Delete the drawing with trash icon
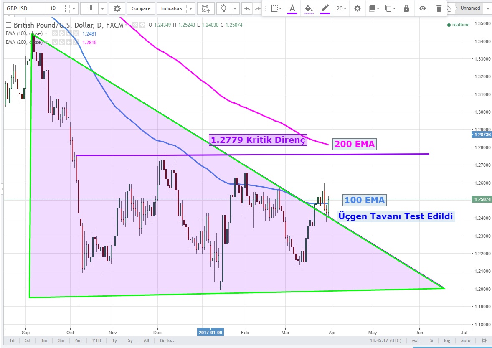Screen dimensions: 492x348 pyautogui.click(x=438, y=8)
